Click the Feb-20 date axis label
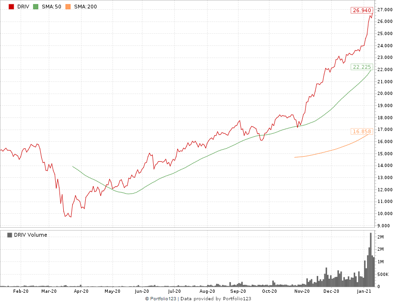 (21, 291)
